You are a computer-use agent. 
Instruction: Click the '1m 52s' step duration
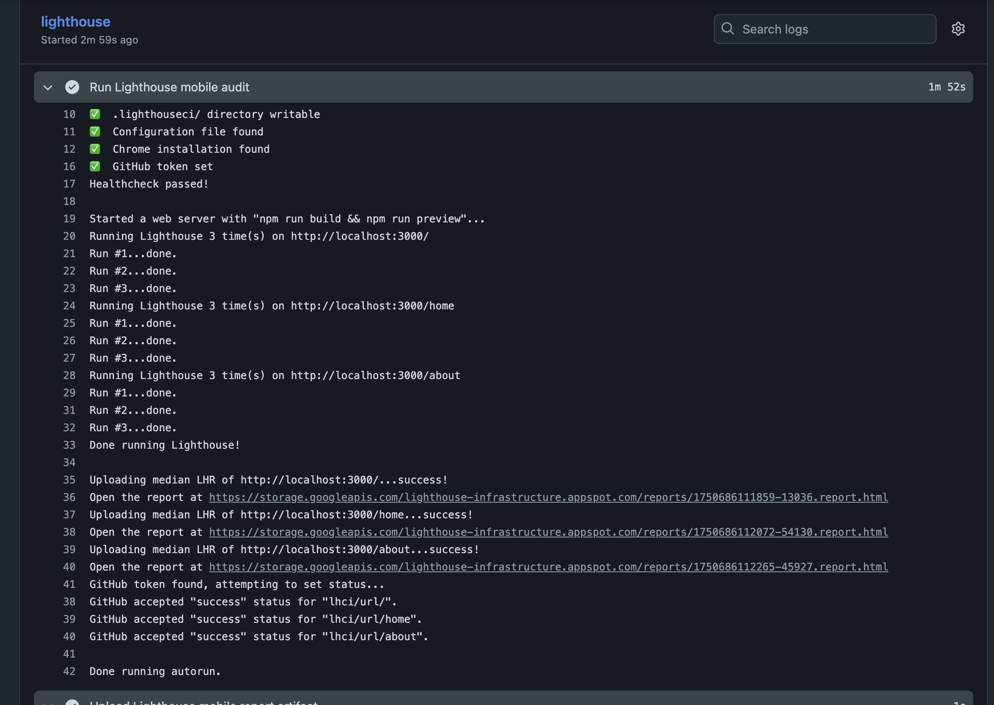[x=947, y=87]
